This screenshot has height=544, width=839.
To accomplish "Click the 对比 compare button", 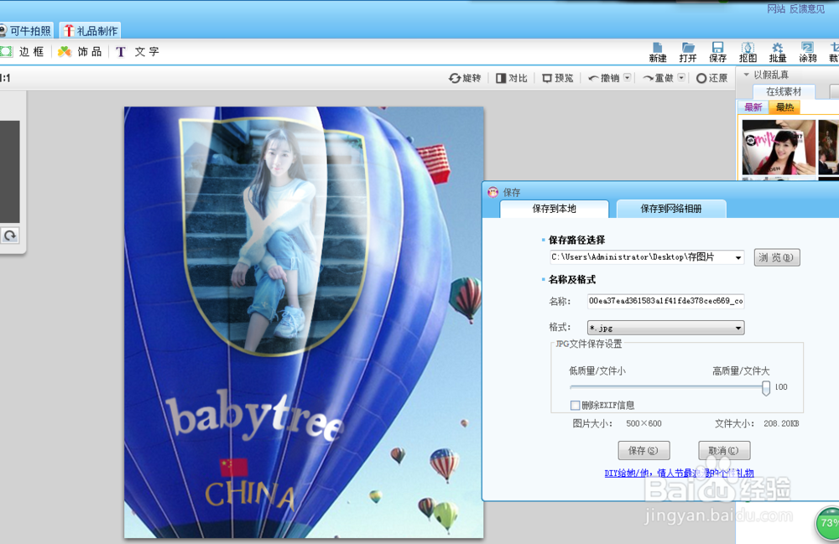I will click(x=512, y=78).
